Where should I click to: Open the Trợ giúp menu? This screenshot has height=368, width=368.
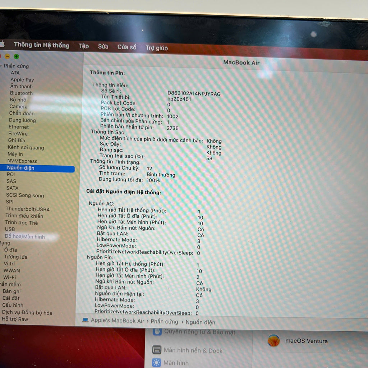click(157, 48)
